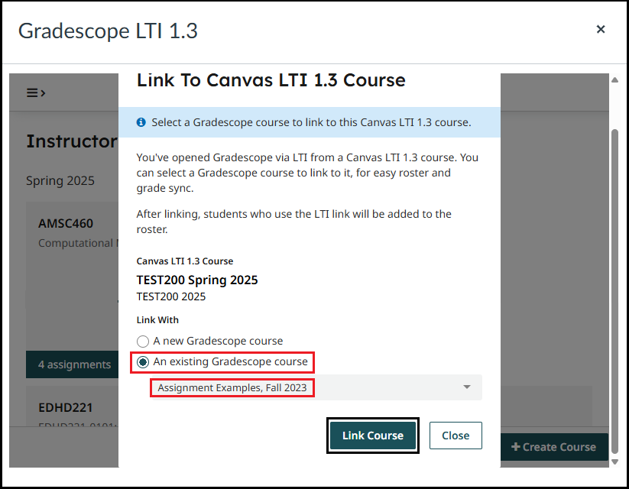Click the Link Course button
This screenshot has width=629, height=489.
[x=373, y=436]
